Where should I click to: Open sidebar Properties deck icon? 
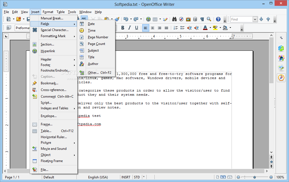pyautogui.click(x=281, y=49)
